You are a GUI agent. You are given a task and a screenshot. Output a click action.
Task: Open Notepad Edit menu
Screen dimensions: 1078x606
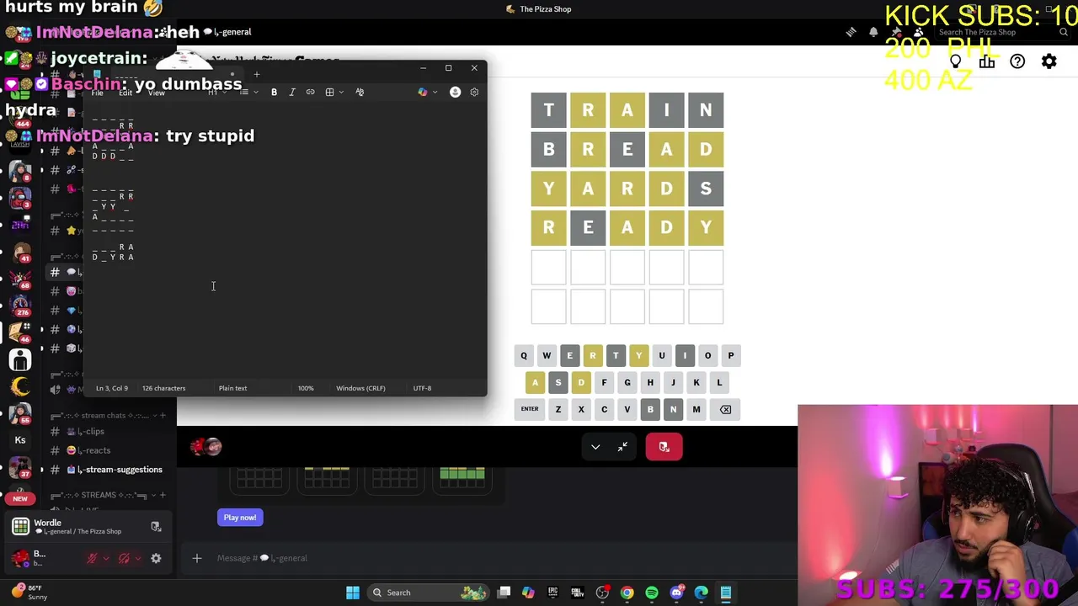tap(125, 93)
